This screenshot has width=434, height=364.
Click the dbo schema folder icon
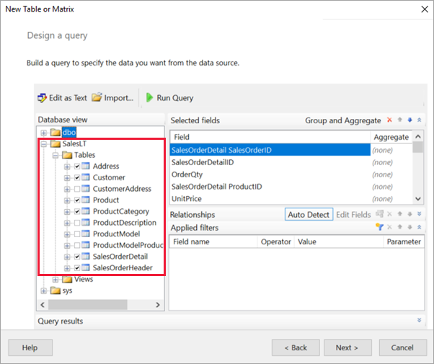point(56,133)
